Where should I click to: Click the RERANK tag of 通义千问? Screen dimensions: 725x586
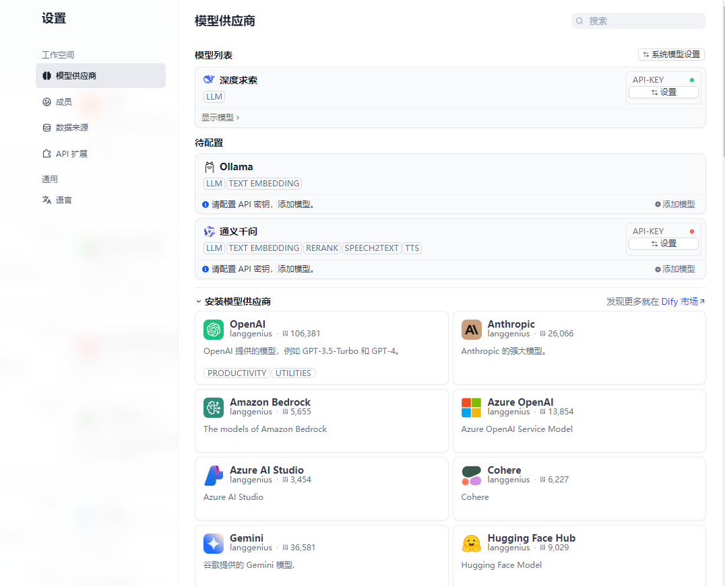[322, 248]
